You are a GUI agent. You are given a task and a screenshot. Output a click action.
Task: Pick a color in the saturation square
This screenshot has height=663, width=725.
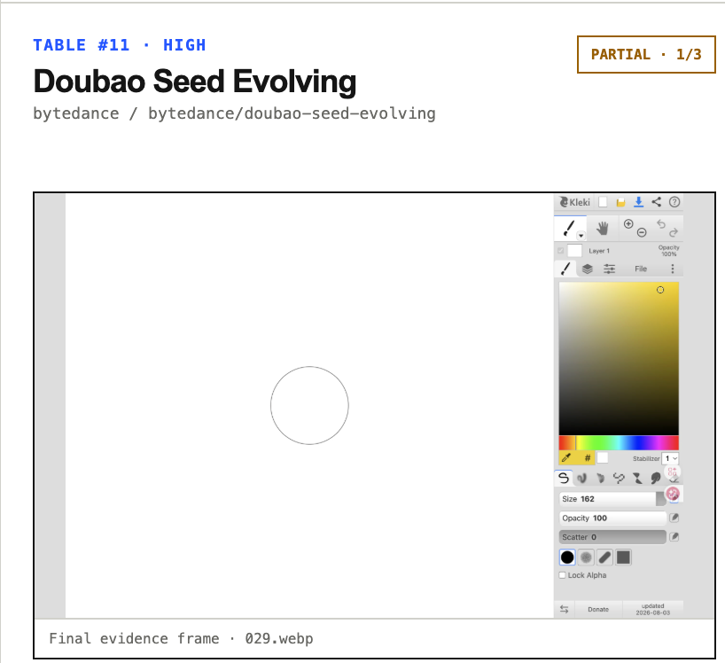click(x=619, y=358)
